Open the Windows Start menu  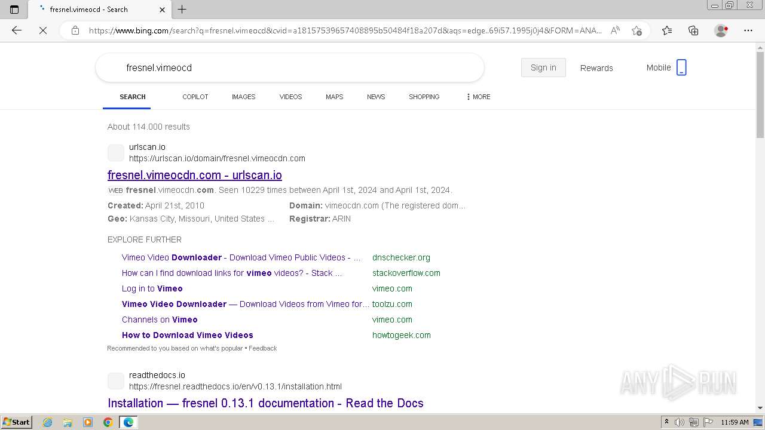coord(16,422)
